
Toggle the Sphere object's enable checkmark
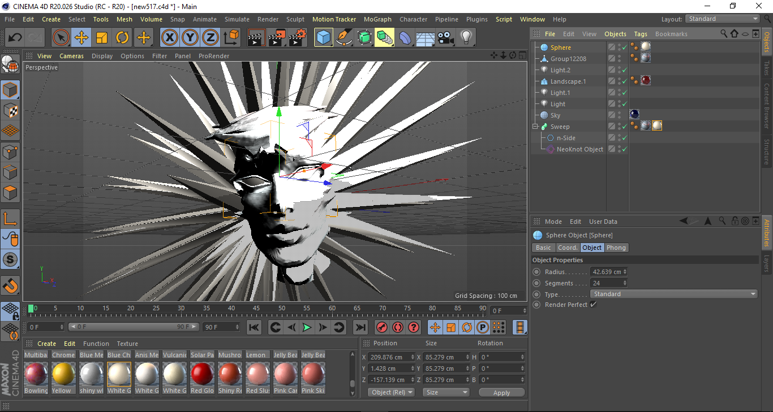[x=624, y=47]
